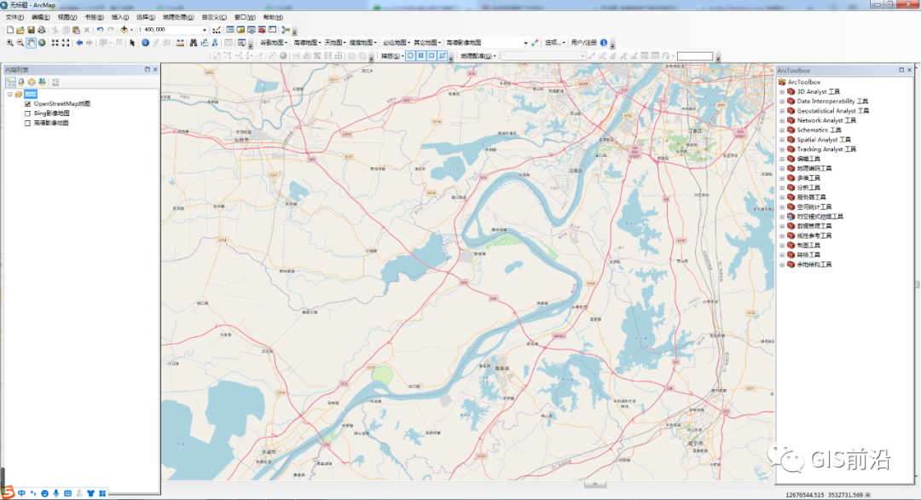The width and height of the screenshot is (921, 500).
Task: Open the 地理处理(G) menu
Action: point(178,17)
